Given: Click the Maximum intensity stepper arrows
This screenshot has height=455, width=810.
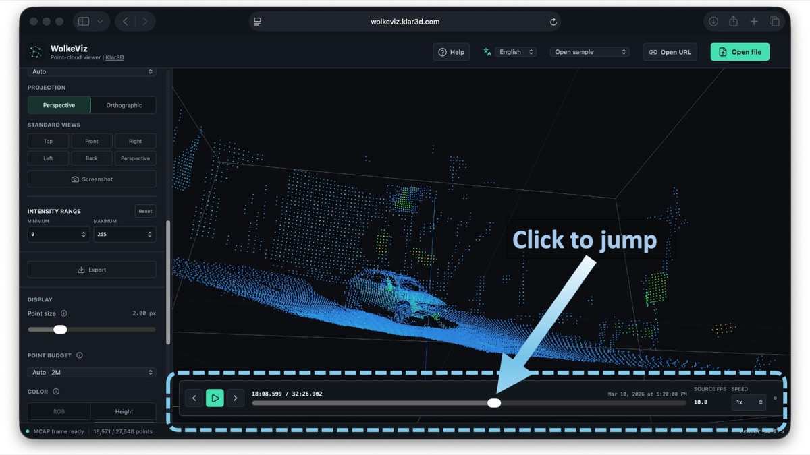Looking at the screenshot, I should tap(150, 235).
